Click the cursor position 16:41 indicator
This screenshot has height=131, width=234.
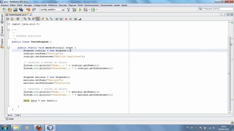click(10, 115)
